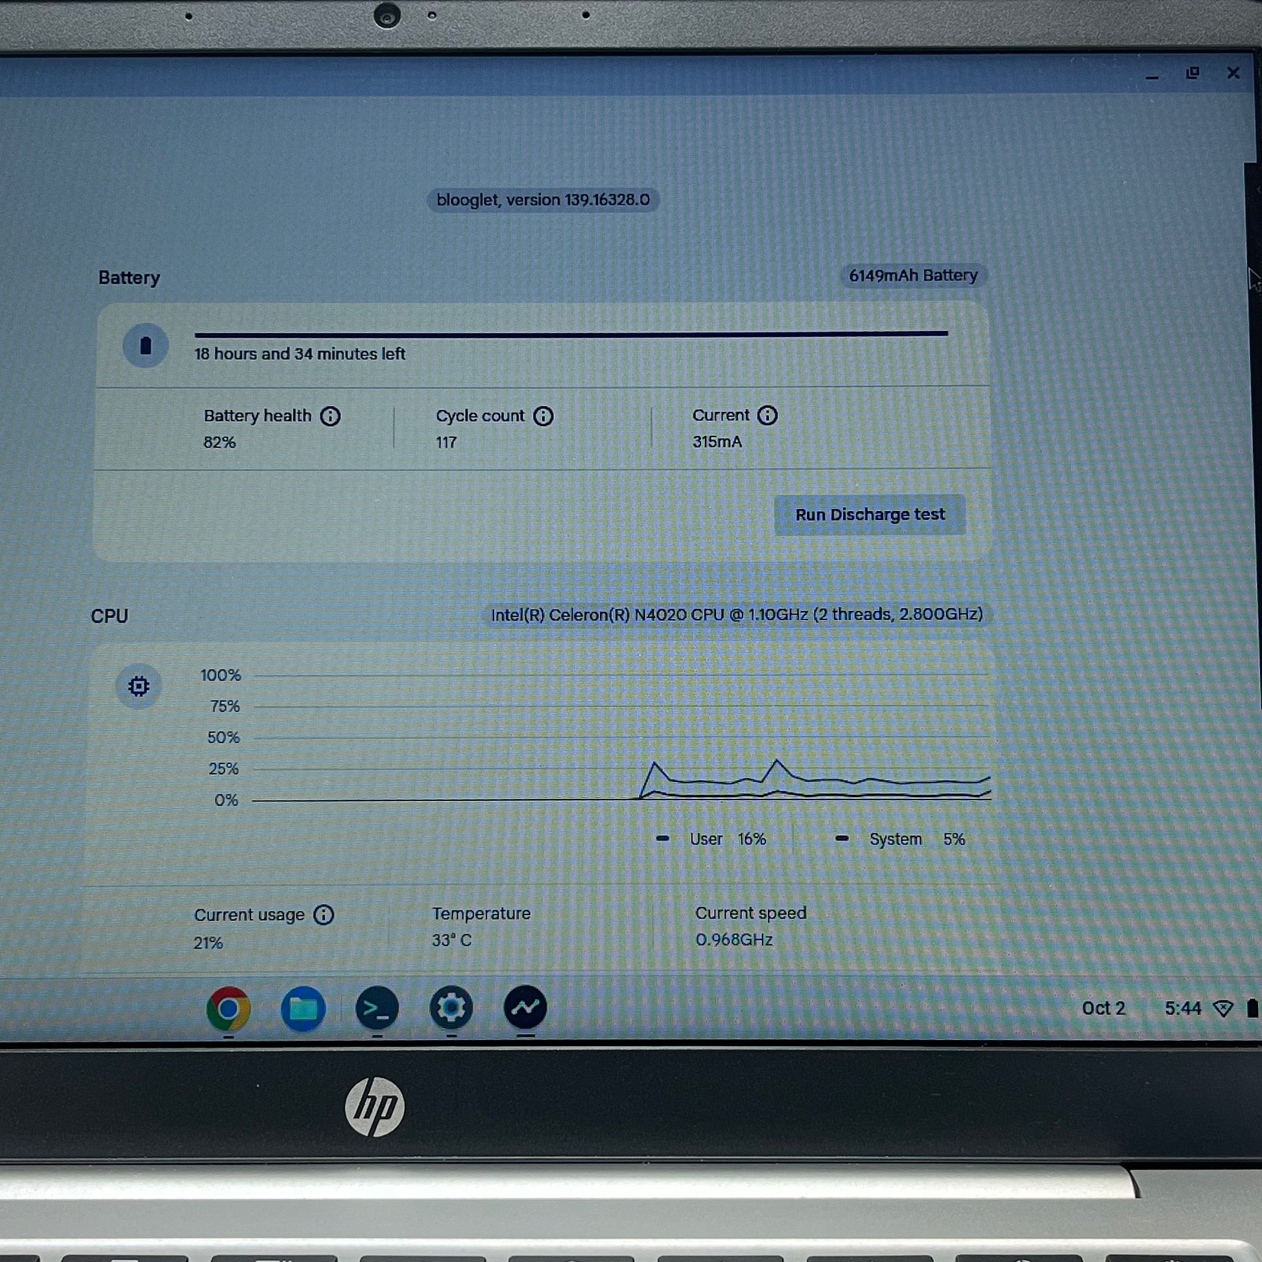Screen dimensions: 1262x1262
Task: Restore down the Diagnostics window
Action: tap(1193, 73)
